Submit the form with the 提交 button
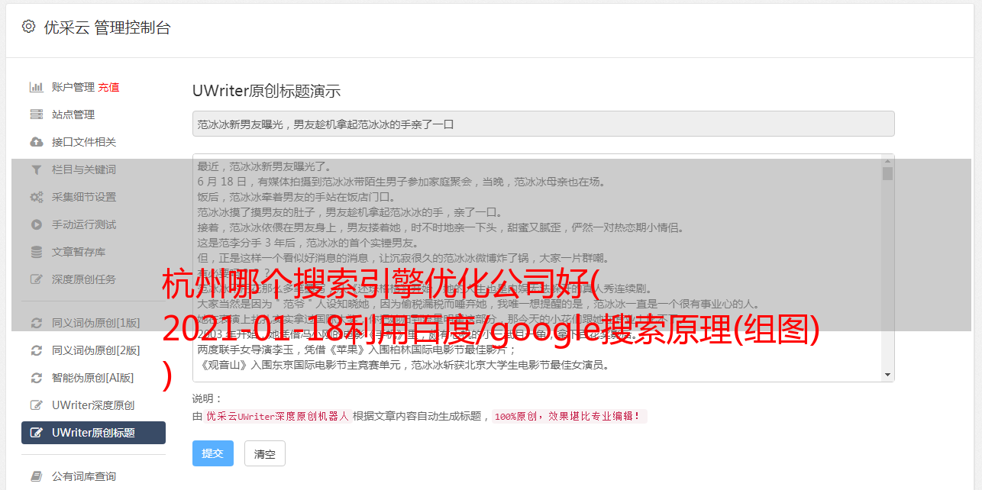Image resolution: width=982 pixels, height=490 pixels. [x=212, y=453]
